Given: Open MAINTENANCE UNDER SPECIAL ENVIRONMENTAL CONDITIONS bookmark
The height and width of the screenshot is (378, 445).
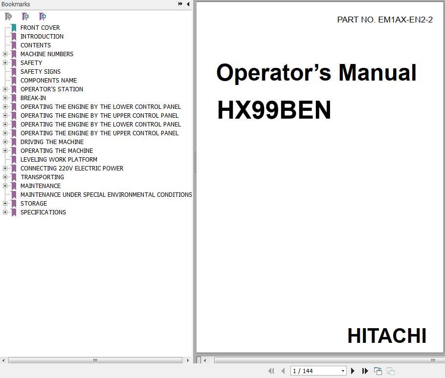Looking at the screenshot, I should click(x=106, y=195).
